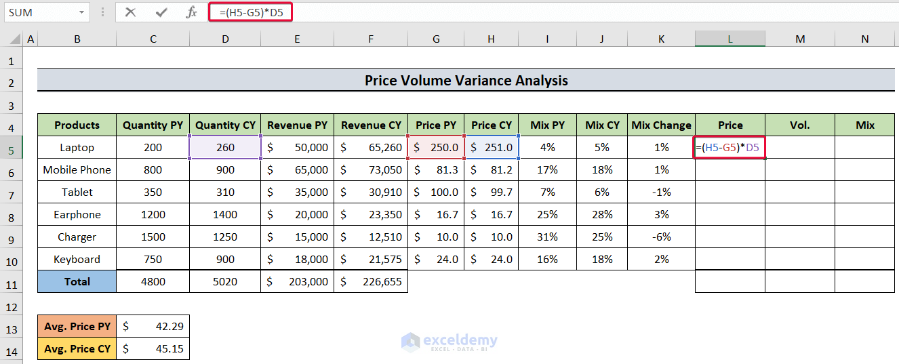This screenshot has width=899, height=364.
Task: Select the Mix Change header cell
Action: (x=661, y=125)
